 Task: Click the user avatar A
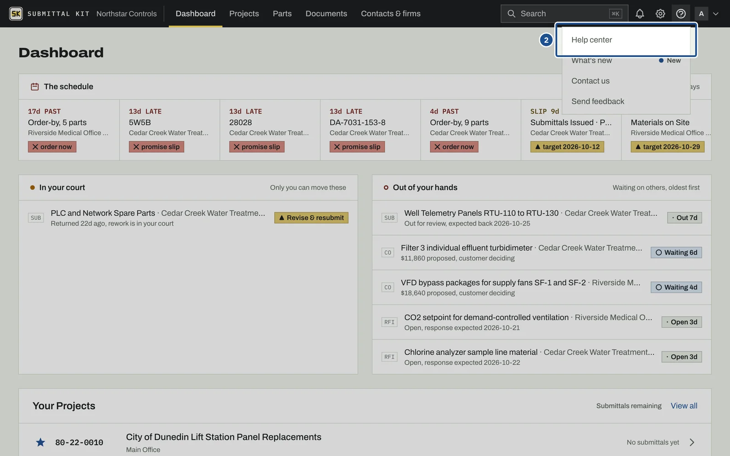701,14
